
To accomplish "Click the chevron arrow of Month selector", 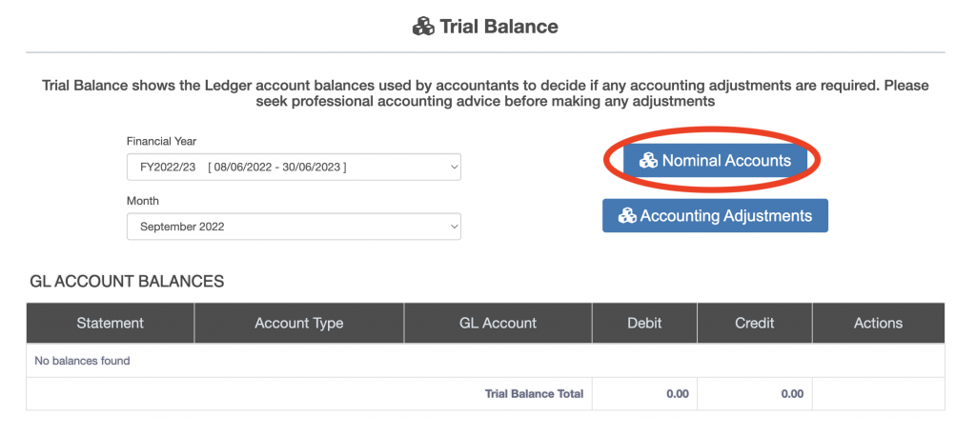I will (452, 227).
